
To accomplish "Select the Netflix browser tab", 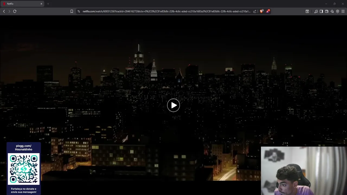I will point(22,4).
